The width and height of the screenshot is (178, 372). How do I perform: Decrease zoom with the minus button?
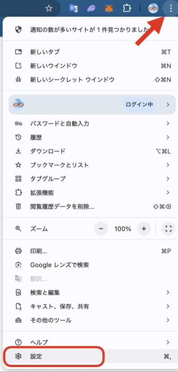(x=101, y=229)
